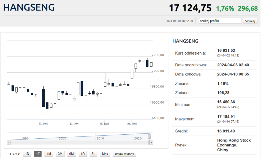Viewport: 261px width, 159px height.
Task: Click the navigator scrollbar left arrow
Action: coord(9,143)
